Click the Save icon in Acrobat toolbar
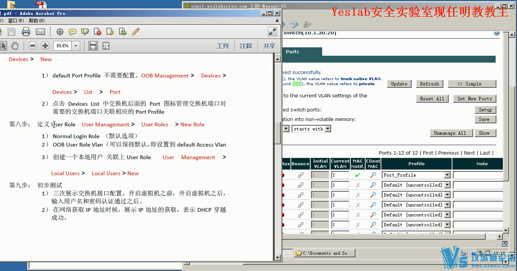 11,32
